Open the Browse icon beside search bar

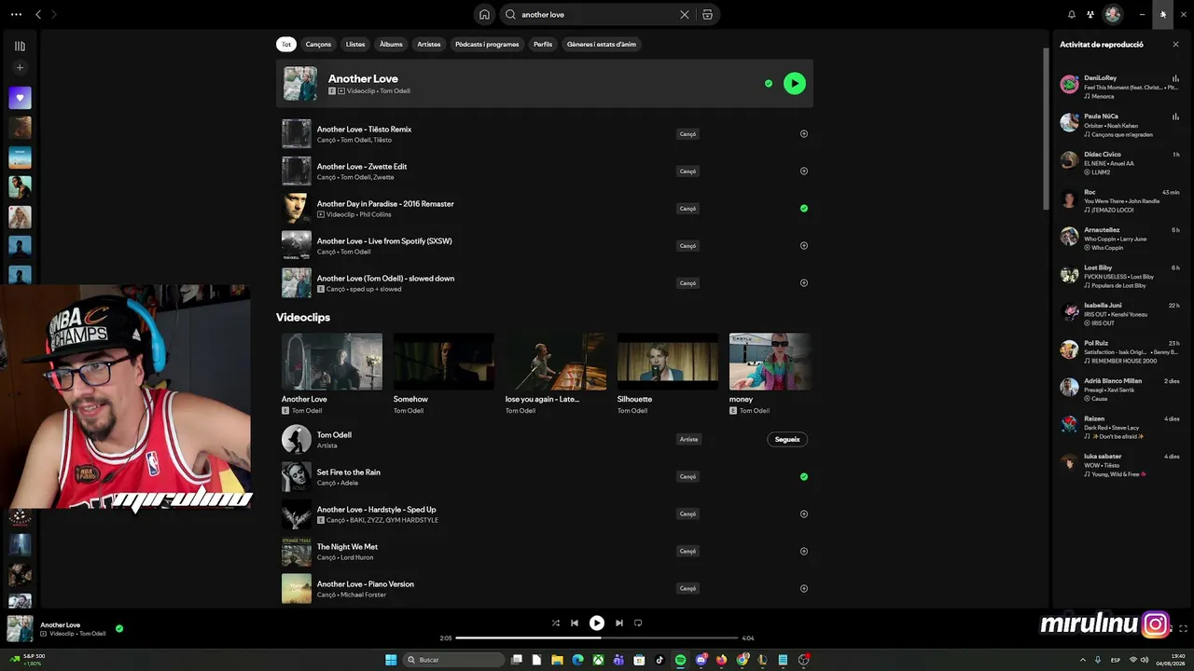pos(707,15)
